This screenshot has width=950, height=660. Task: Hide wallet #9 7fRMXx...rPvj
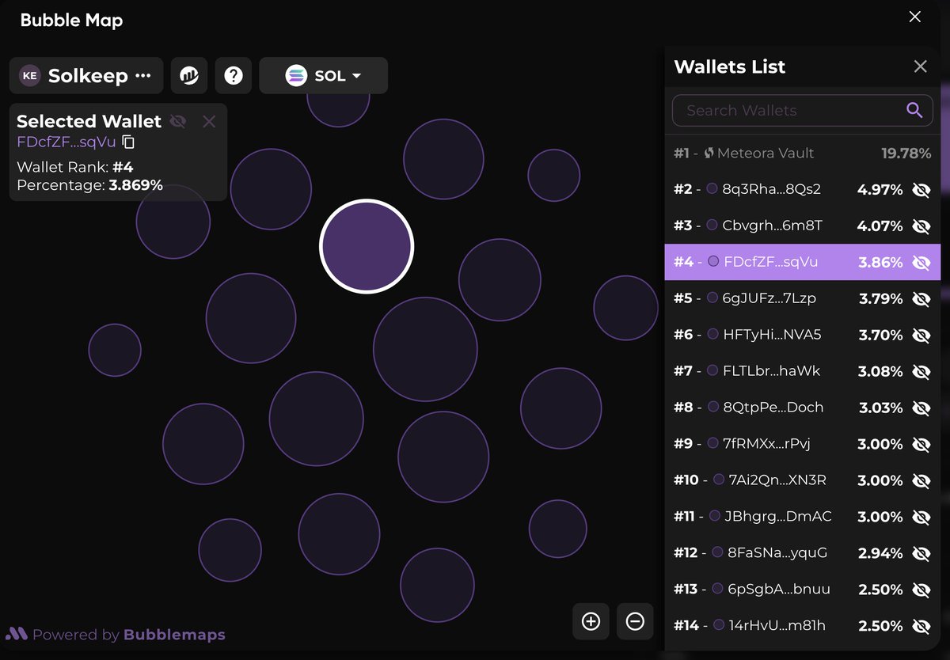pos(921,444)
